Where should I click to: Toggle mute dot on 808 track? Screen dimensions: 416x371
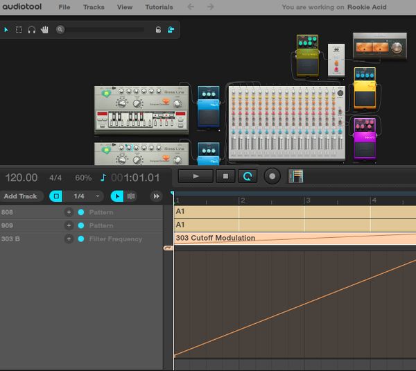[81, 212]
